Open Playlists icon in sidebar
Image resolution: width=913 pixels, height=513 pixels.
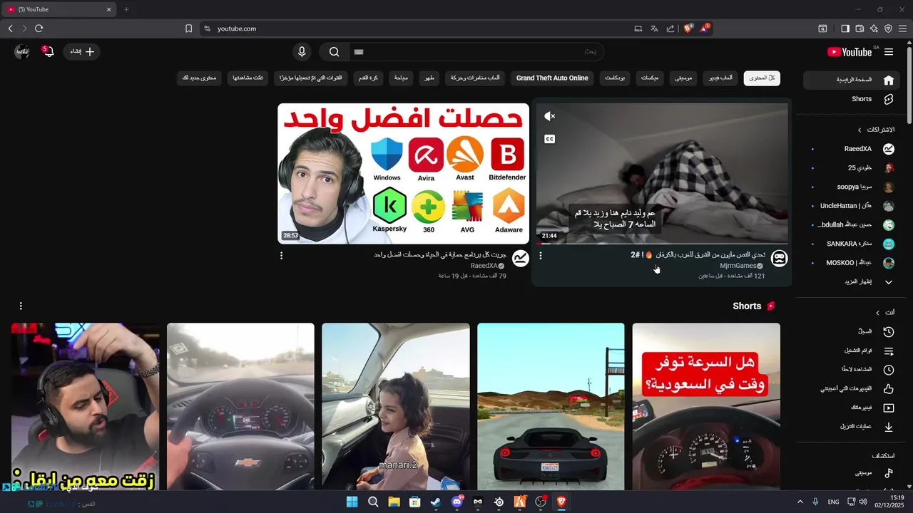click(x=889, y=351)
